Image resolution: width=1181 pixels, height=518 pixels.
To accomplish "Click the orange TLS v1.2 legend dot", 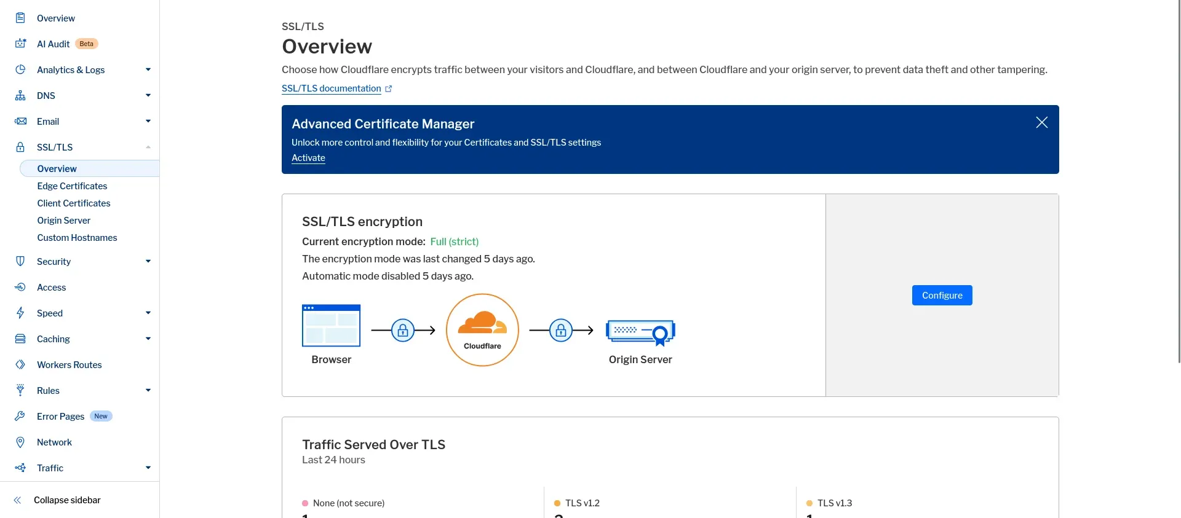I will pyautogui.click(x=557, y=503).
